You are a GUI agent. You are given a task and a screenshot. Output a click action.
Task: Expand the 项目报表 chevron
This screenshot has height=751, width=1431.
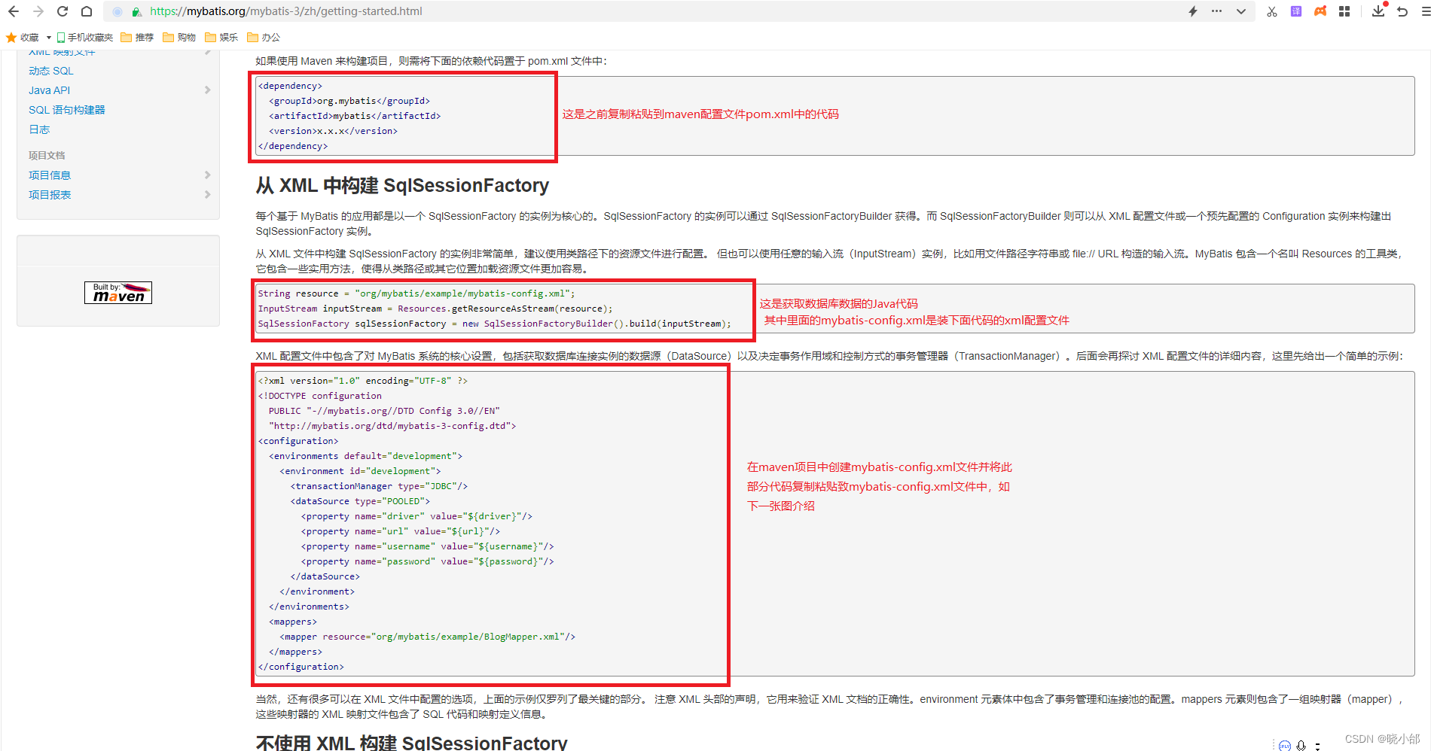point(207,195)
